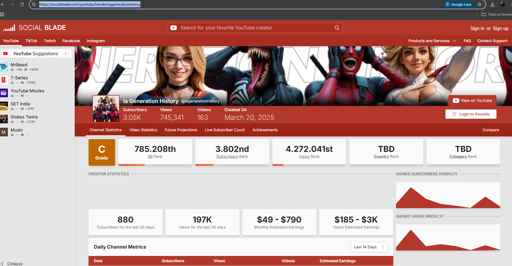Collapse the sidebar
This screenshot has height=266, width=512.
point(12,264)
